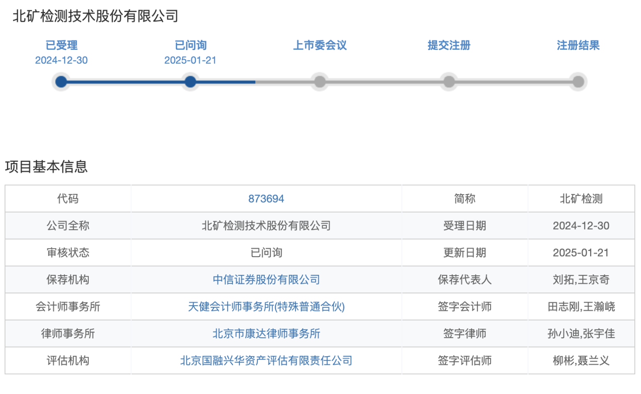Select the 提交注册 stage label
641x394 pixels.
[x=449, y=45]
